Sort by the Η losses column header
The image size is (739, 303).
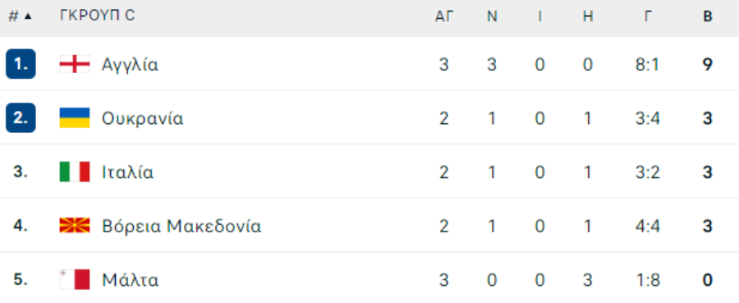point(587,16)
